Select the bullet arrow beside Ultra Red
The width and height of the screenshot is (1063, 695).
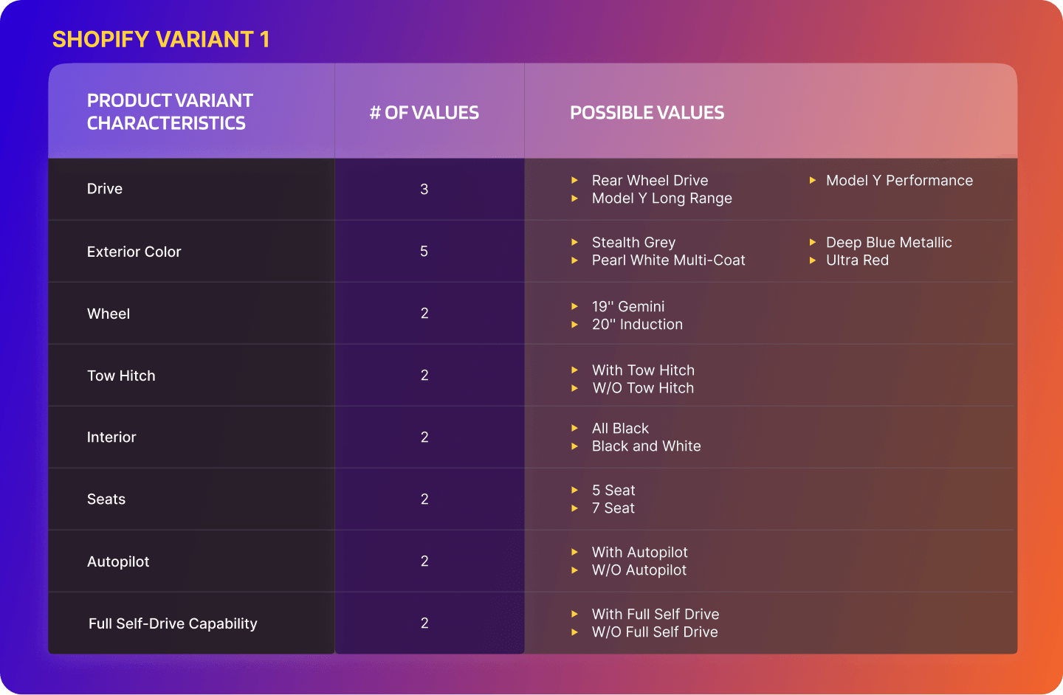point(812,260)
